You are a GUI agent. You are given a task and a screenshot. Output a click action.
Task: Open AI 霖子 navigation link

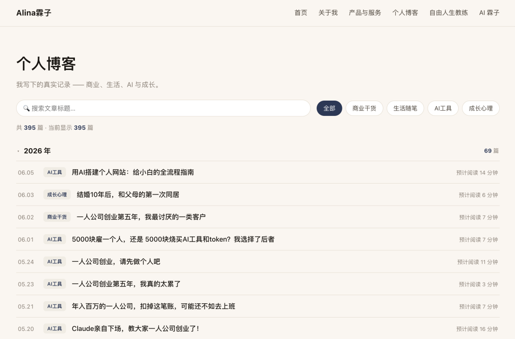[x=489, y=13]
